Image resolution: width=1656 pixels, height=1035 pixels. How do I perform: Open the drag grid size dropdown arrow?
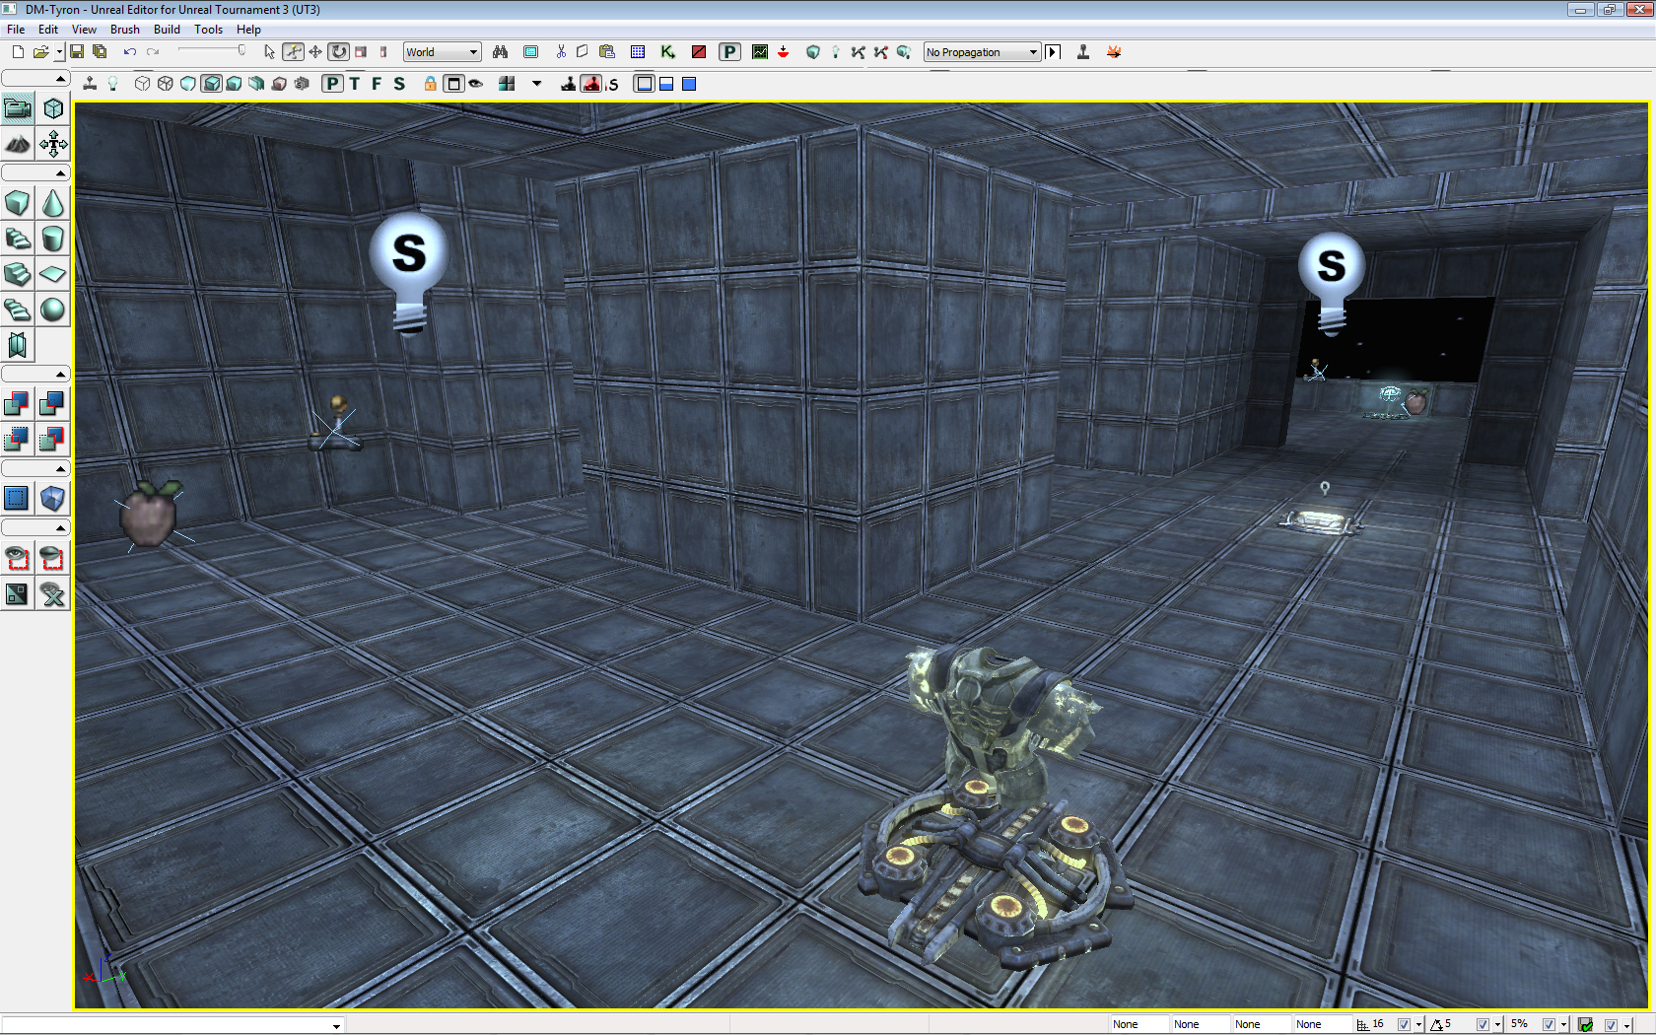point(1418,1025)
